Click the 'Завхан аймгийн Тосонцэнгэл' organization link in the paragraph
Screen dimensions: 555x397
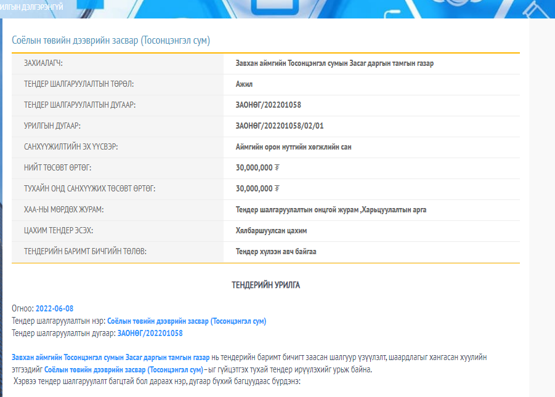(x=110, y=358)
